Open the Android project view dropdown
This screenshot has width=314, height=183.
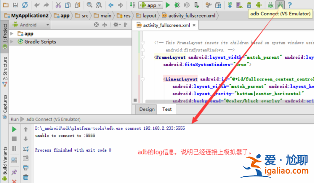point(31,25)
